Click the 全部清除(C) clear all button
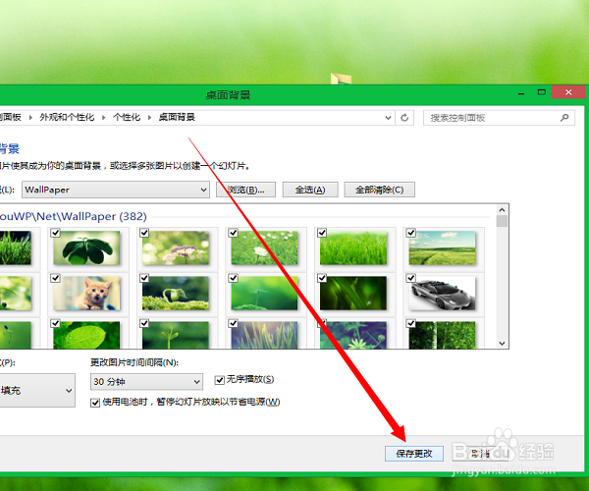This screenshot has height=491, width=589. pyautogui.click(x=379, y=190)
